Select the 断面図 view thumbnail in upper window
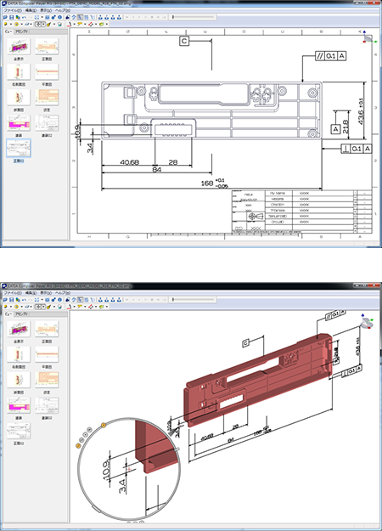The image size is (382, 531). [19, 97]
